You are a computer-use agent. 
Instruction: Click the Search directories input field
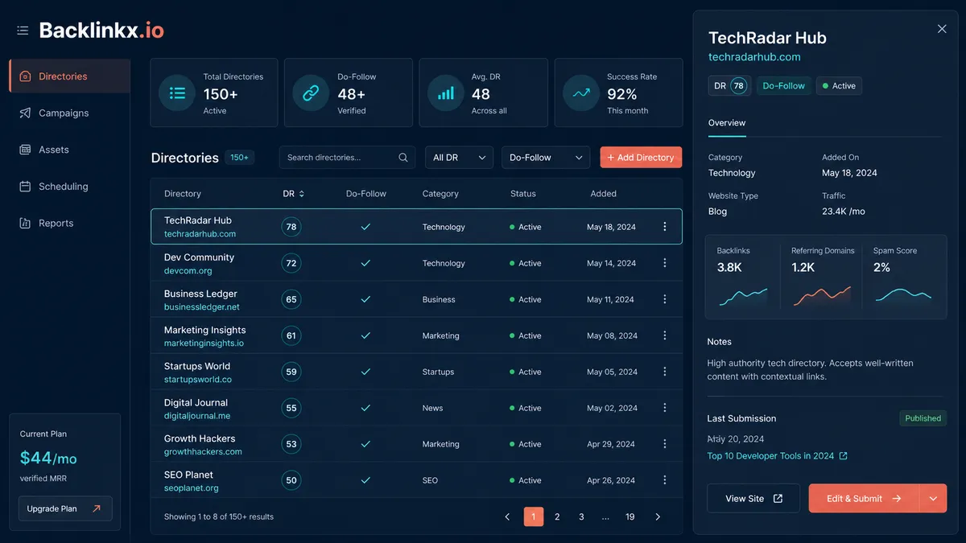(347, 158)
